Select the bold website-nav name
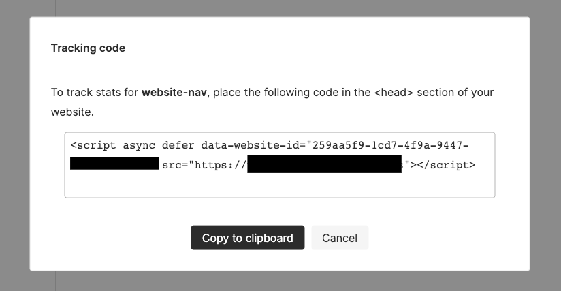Image resolution: width=561 pixels, height=291 pixels. click(174, 93)
